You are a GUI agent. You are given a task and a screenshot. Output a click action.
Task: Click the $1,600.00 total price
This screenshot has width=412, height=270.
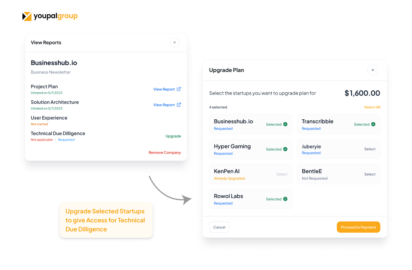coord(362,93)
